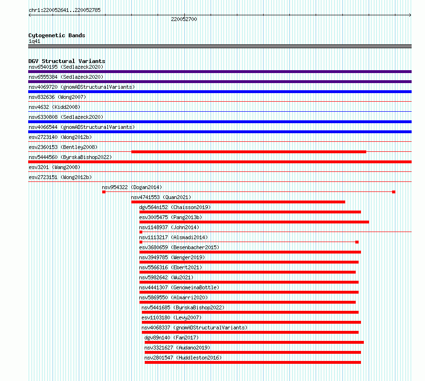Click the purple nsv6540195 variant bar
The height and width of the screenshot is (381, 425).
click(x=220, y=72)
